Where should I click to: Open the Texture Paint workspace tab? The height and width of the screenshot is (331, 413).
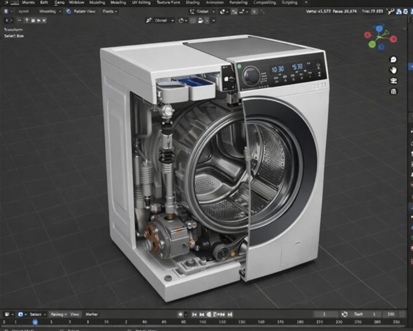(169, 2)
